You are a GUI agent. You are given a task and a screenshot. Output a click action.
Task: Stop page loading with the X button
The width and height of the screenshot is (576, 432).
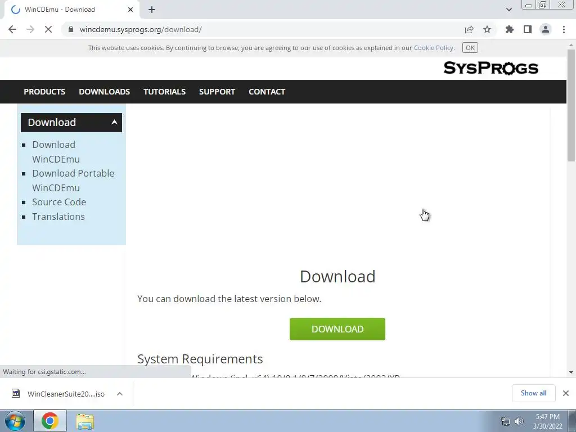(x=48, y=29)
